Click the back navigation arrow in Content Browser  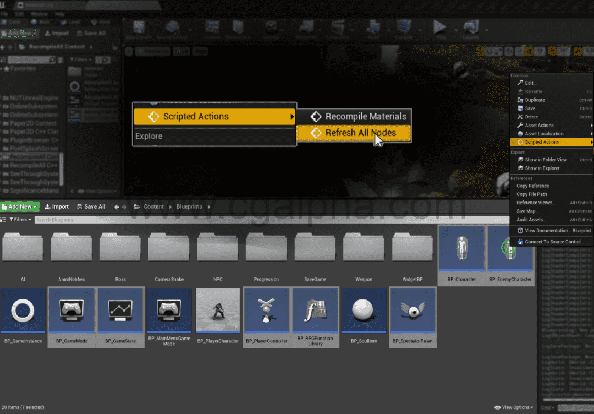(117, 206)
